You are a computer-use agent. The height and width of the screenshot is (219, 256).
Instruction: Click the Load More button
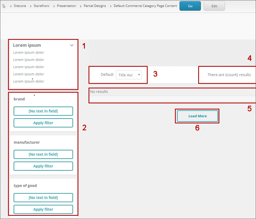point(197,116)
